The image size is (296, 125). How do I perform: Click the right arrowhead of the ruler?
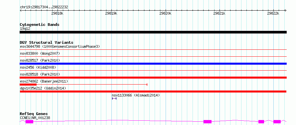point(286,10)
